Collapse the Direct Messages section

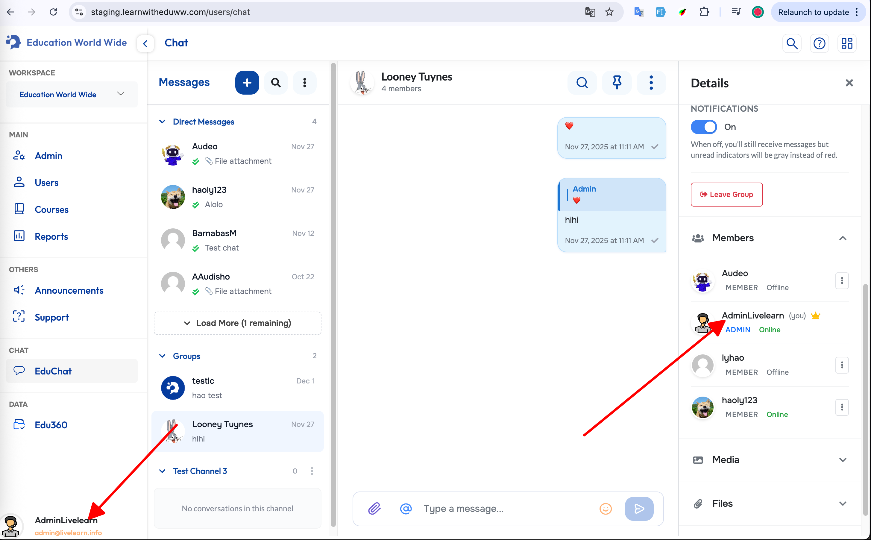coord(162,122)
